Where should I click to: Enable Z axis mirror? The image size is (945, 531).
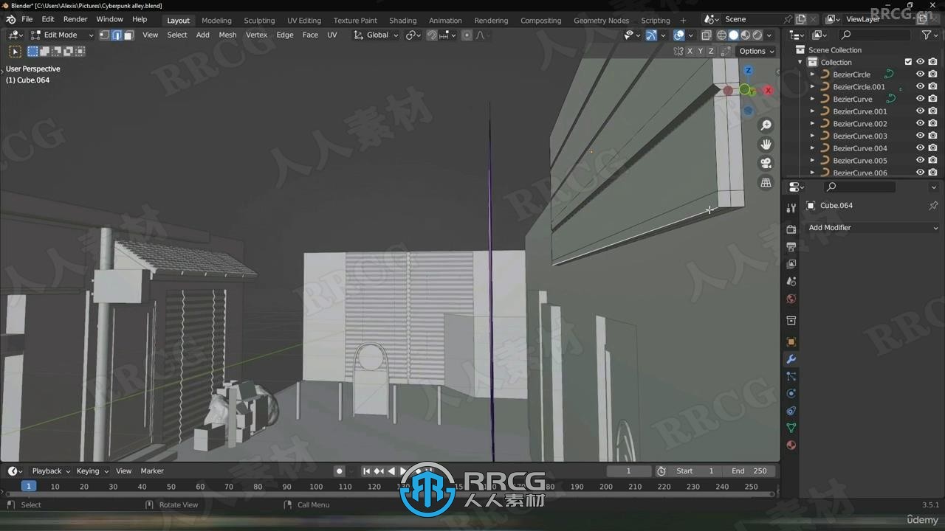[x=711, y=51]
